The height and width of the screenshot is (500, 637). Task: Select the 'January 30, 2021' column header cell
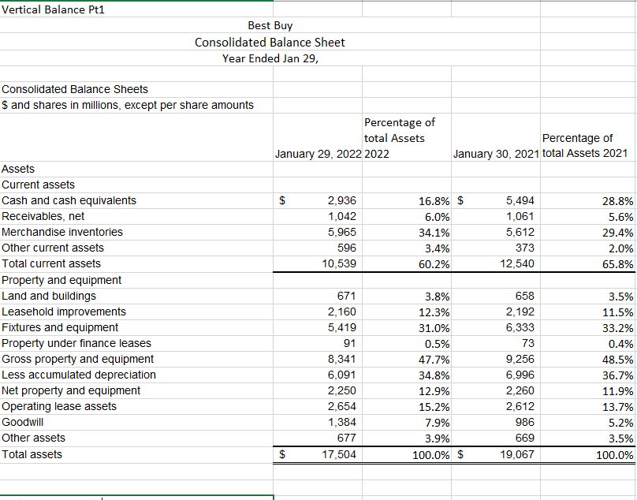tap(493, 154)
